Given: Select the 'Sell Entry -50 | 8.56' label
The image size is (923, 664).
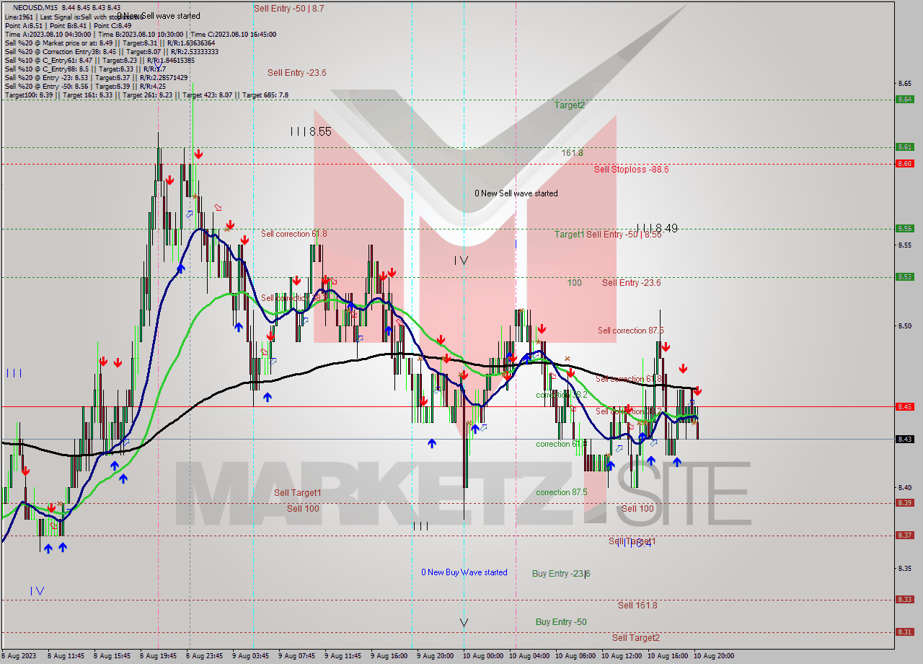Looking at the screenshot, I should pos(624,234).
